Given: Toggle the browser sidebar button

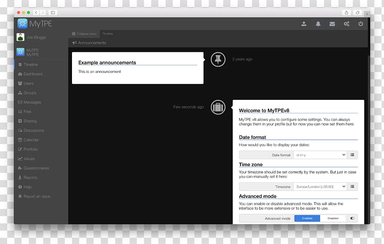Looking at the screenshot, I should click(53, 12).
